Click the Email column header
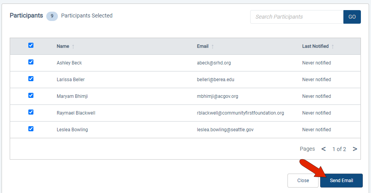 point(203,46)
